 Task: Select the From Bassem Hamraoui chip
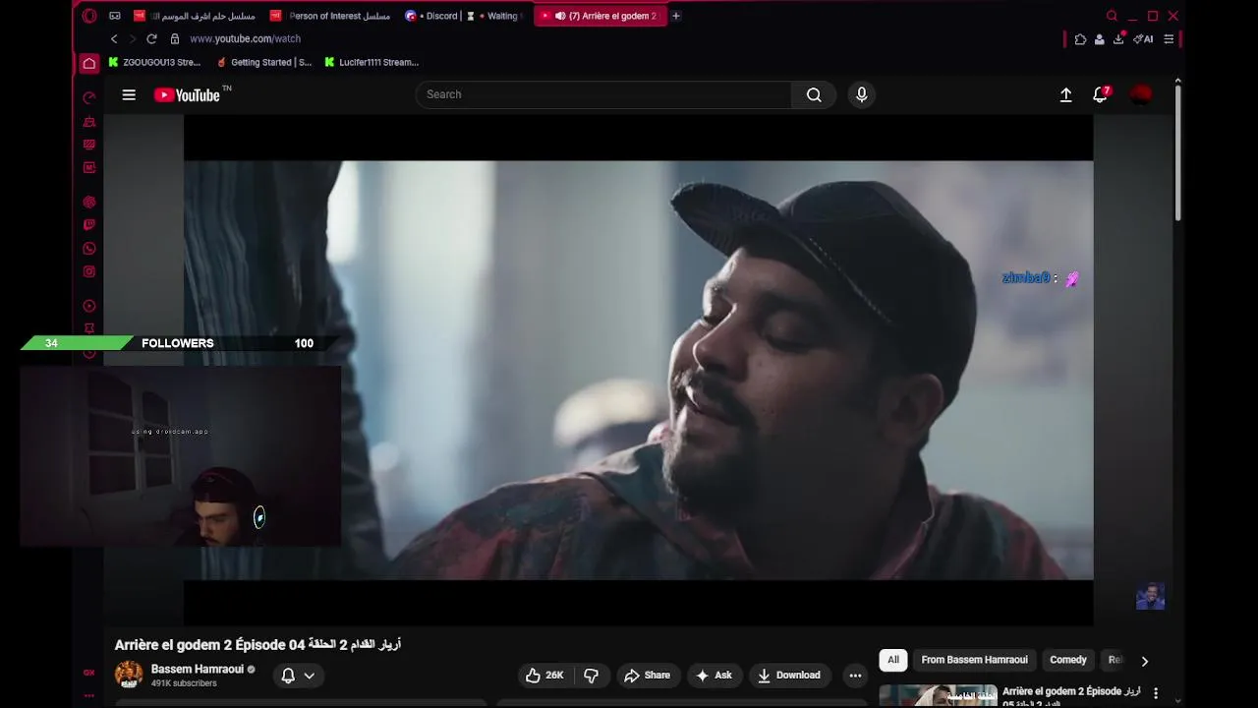(x=974, y=660)
